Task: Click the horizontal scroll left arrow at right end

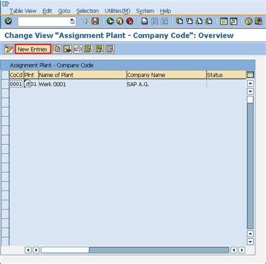Action: 234,250
